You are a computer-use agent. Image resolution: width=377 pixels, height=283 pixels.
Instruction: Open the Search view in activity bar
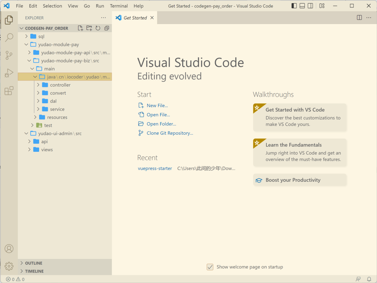coord(9,37)
